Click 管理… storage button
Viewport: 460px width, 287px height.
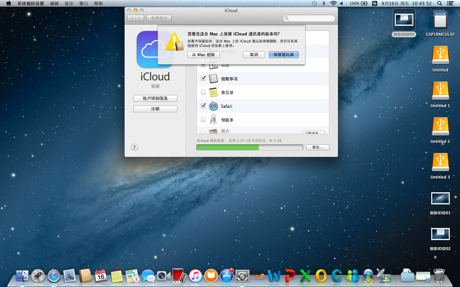318,147
